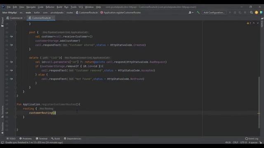Click gutter icon beside return@delete line

tap(11, 62)
